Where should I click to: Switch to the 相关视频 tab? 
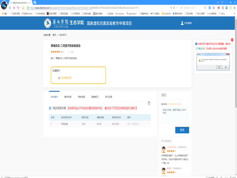(81, 97)
